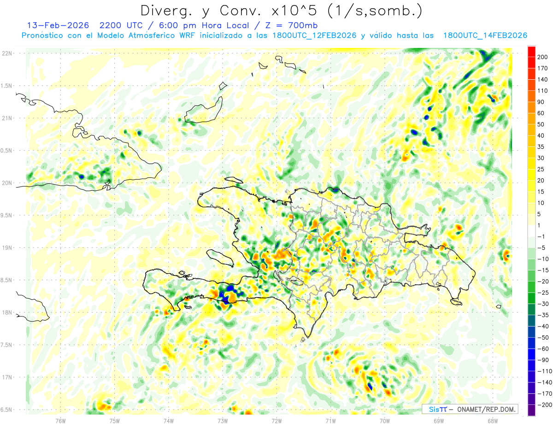
Task: Click the positive "200" color scale value
Action: pos(543,57)
